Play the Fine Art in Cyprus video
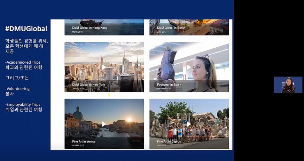The width and height of the screenshot is (304, 161). (x=189, y=124)
